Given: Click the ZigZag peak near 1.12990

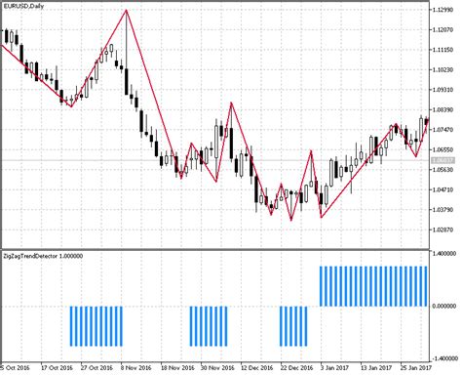Looking at the screenshot, I should 126,11.
